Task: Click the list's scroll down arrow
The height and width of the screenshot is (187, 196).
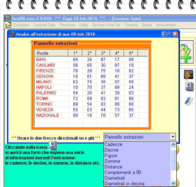Action: [x=173, y=183]
